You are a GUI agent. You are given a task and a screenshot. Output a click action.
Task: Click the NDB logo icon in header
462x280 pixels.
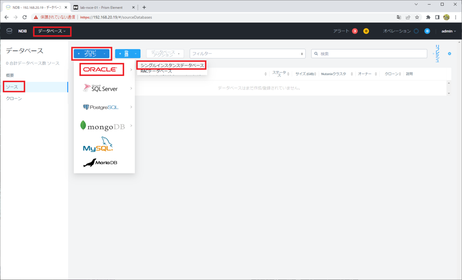coord(9,31)
